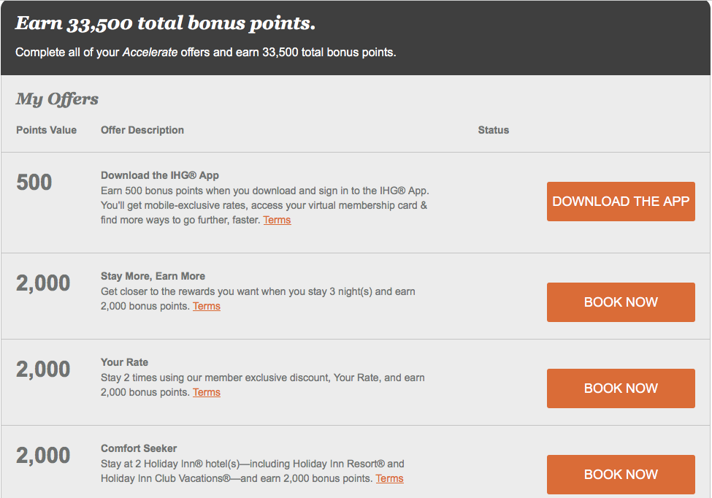Screen dimensions: 712x498
Task: Hit BOOK NOW for the Comfort Seeker offer
Action: [621, 475]
